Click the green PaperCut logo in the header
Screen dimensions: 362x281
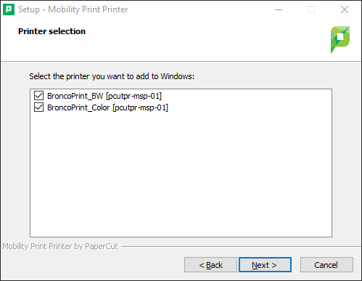[x=340, y=39]
